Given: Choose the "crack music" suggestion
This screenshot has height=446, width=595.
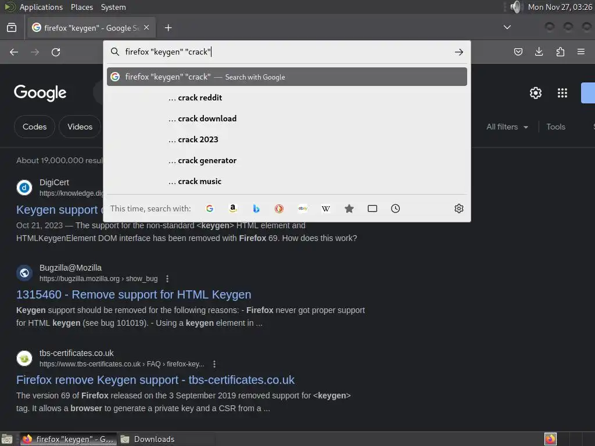Looking at the screenshot, I should (x=287, y=181).
